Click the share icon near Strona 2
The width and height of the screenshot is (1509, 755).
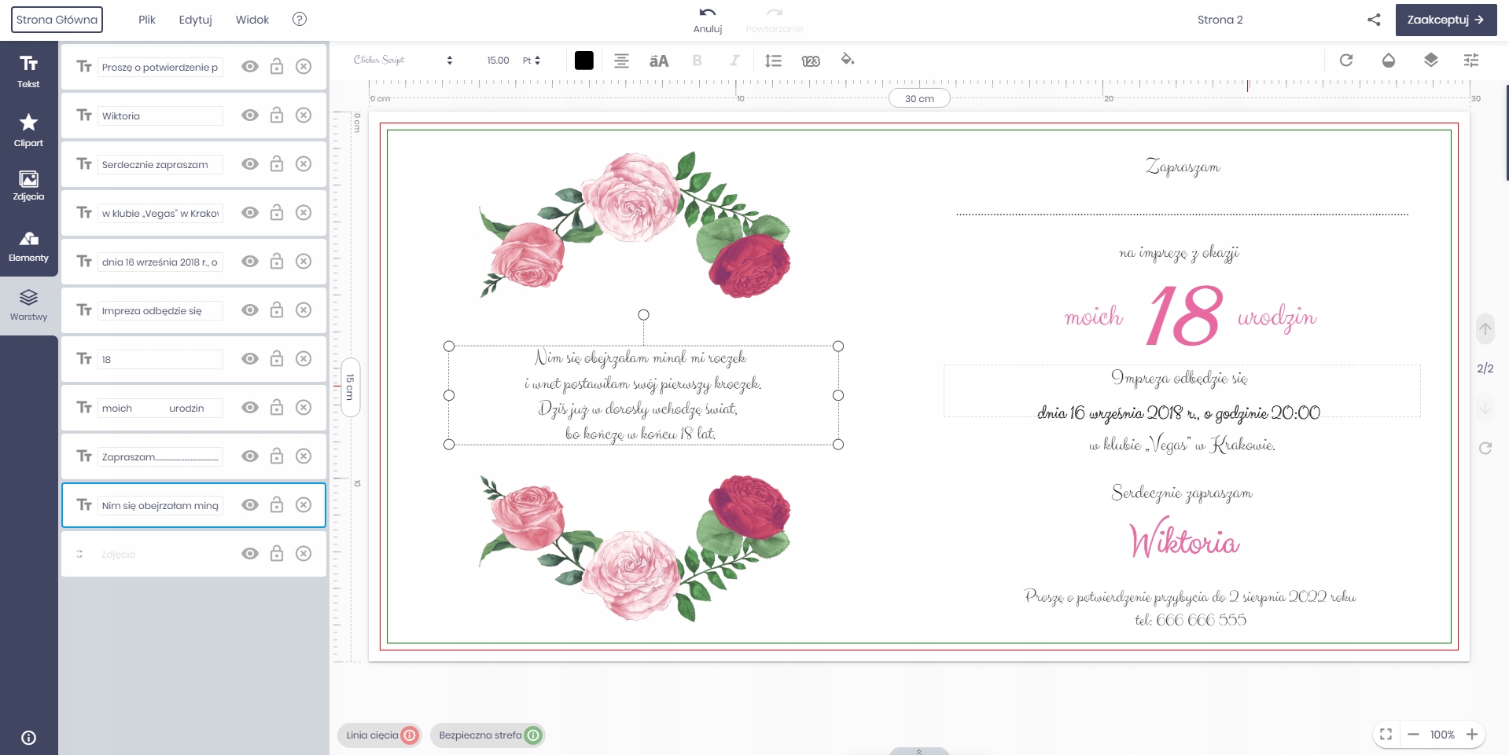point(1374,20)
